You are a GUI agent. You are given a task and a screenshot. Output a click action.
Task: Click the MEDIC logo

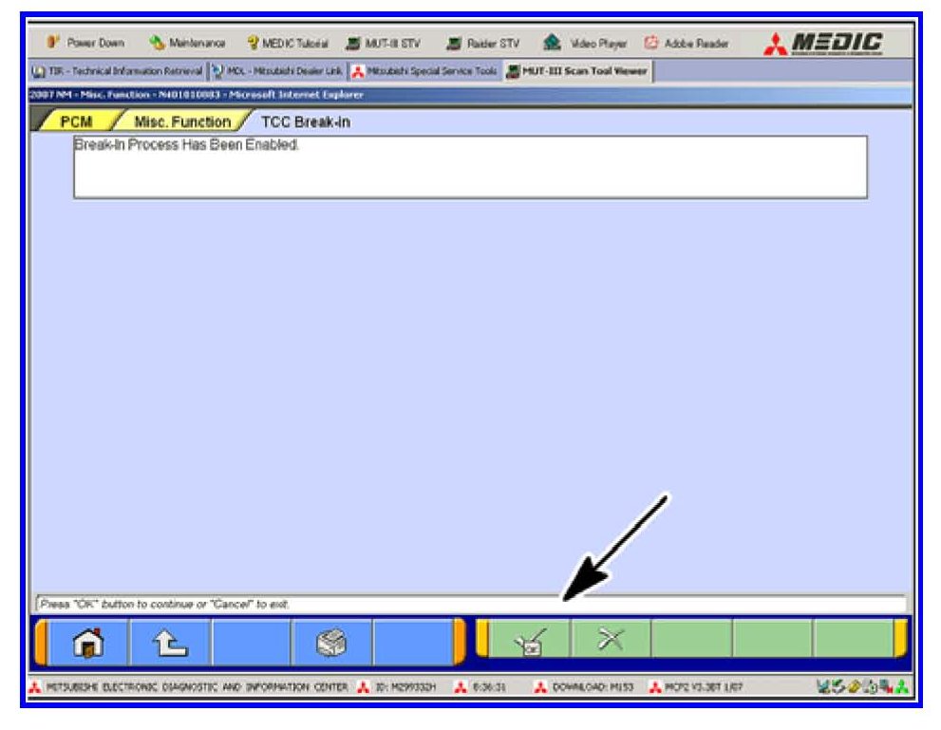click(824, 43)
